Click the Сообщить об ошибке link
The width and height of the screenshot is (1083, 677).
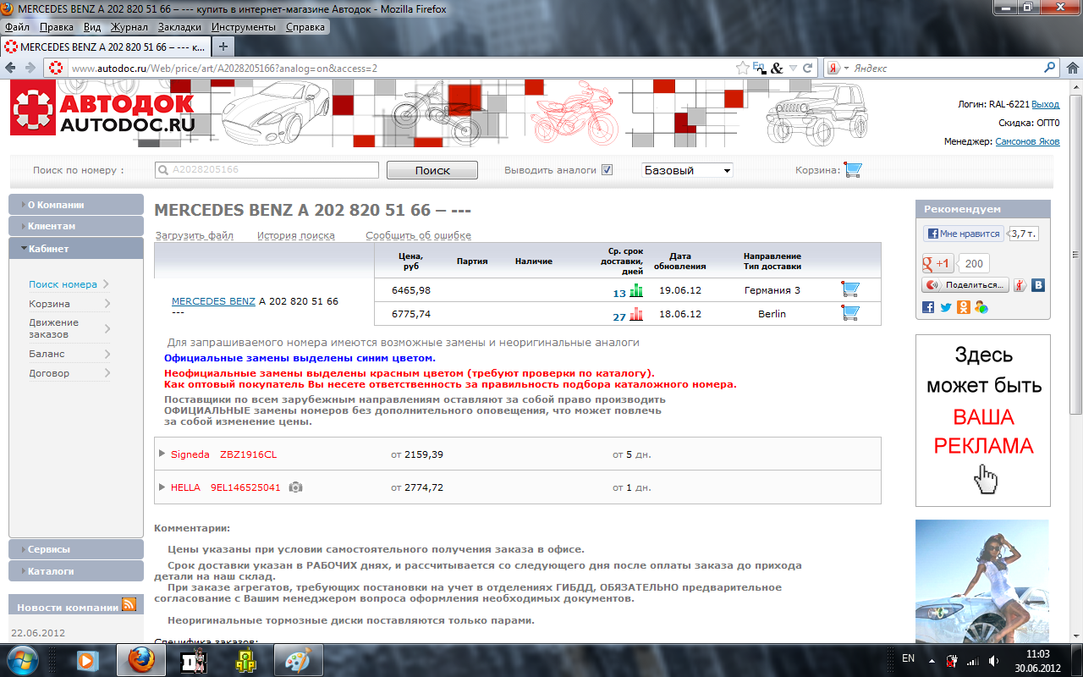418,235
